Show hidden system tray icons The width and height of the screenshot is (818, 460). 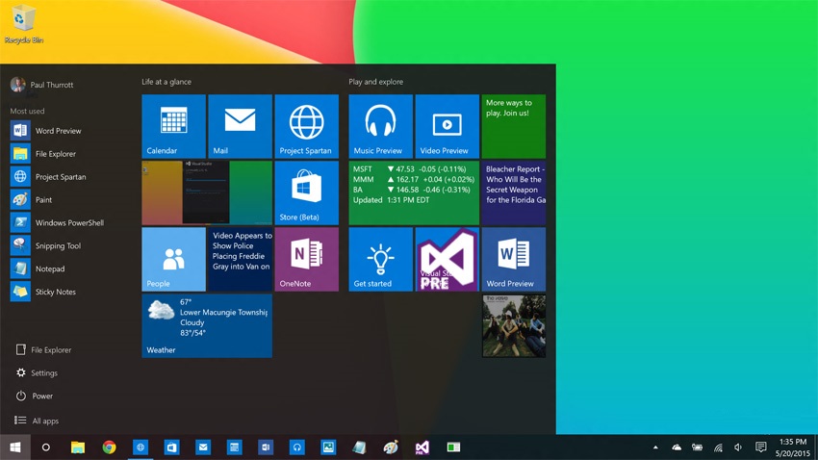point(655,447)
